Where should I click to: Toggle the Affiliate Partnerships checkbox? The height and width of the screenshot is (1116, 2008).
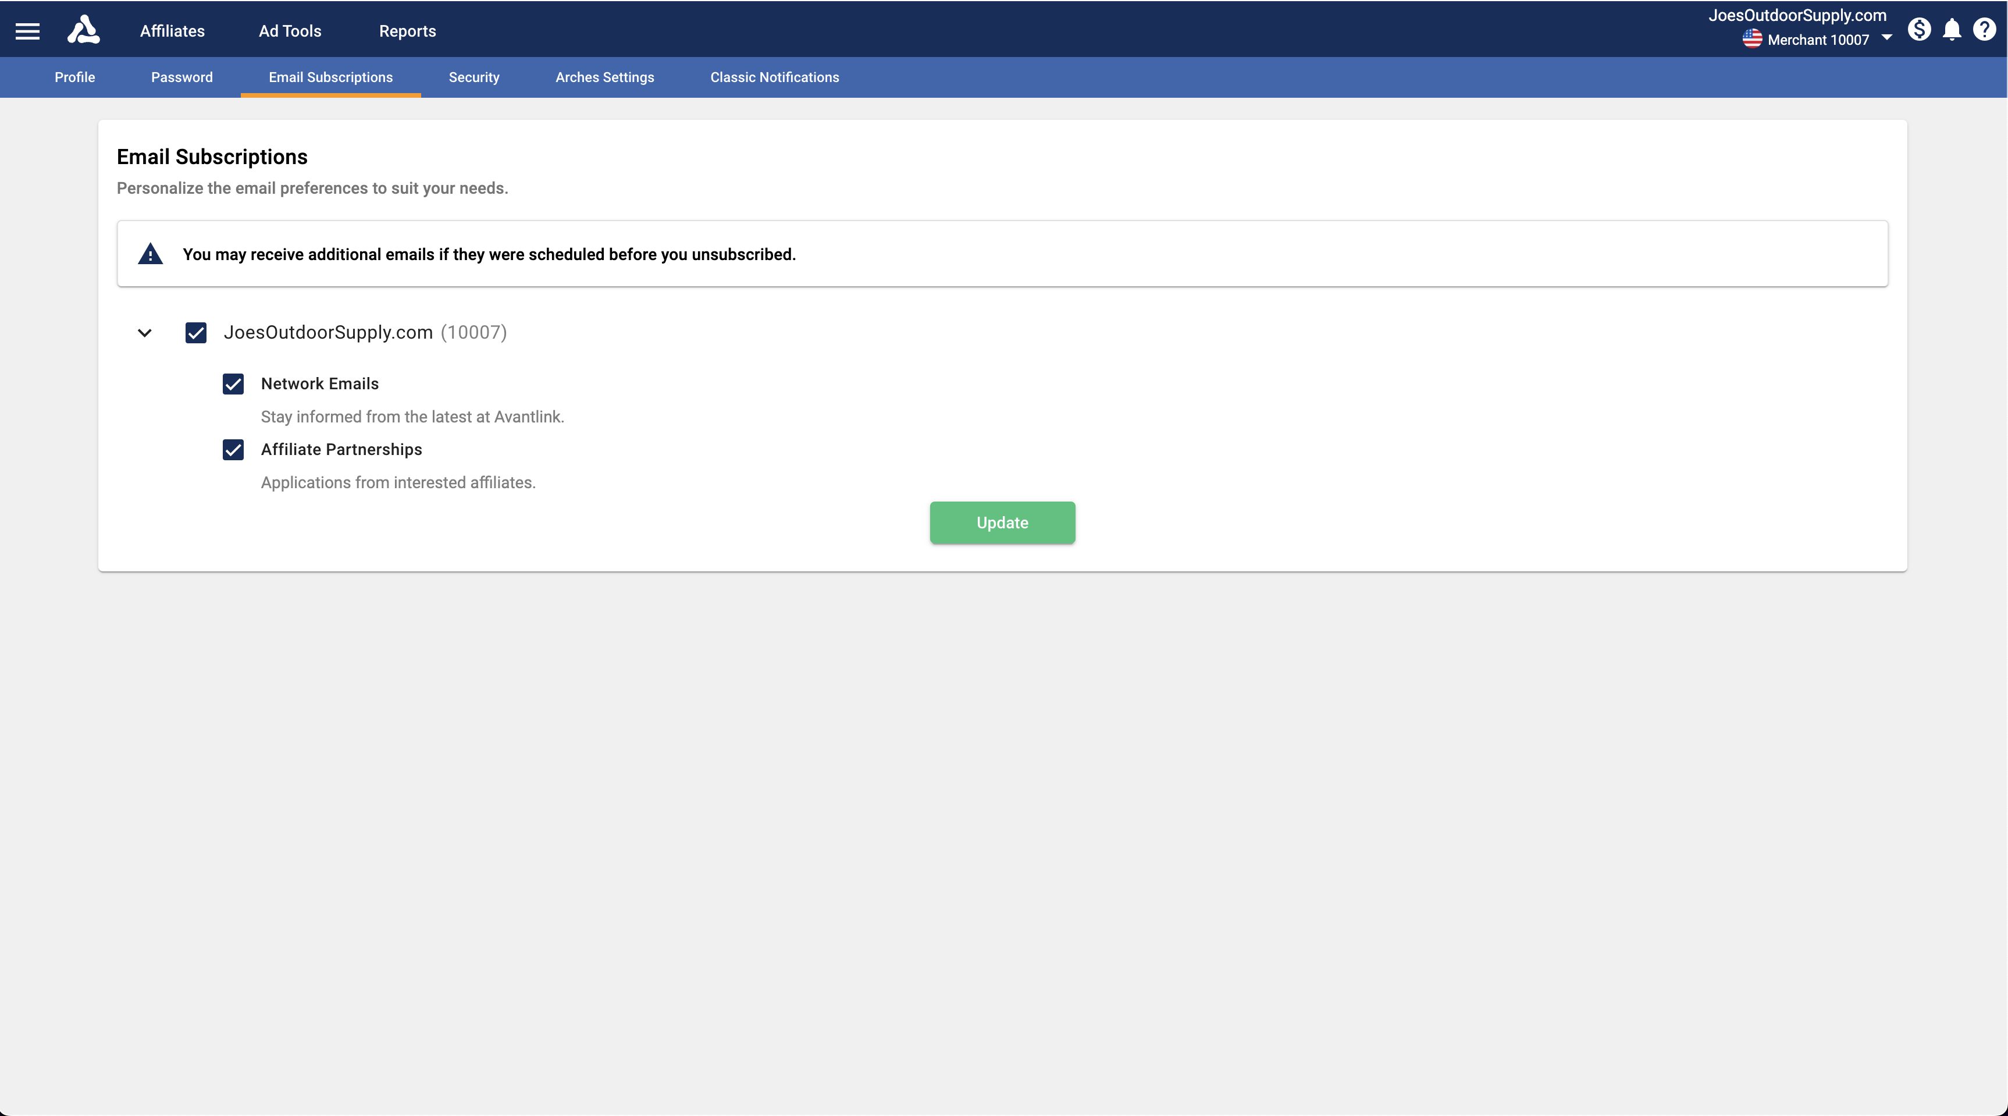[233, 450]
